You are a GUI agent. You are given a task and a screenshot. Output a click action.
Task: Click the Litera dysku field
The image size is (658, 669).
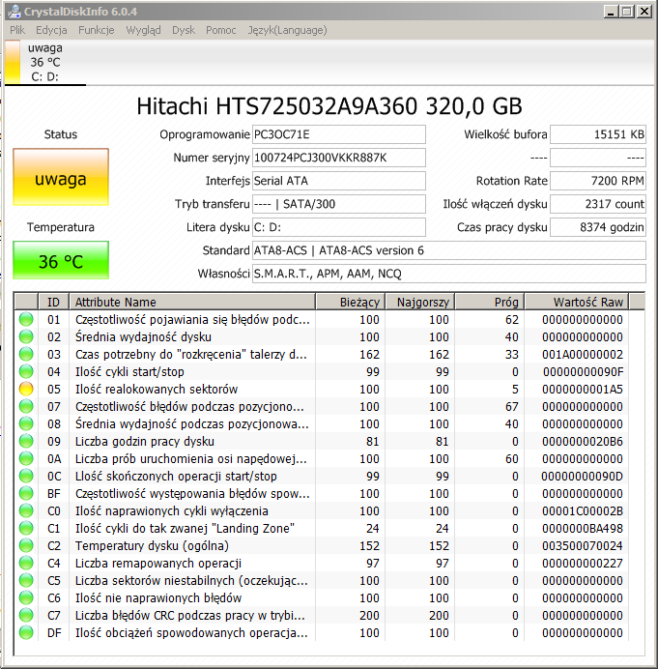(x=339, y=227)
